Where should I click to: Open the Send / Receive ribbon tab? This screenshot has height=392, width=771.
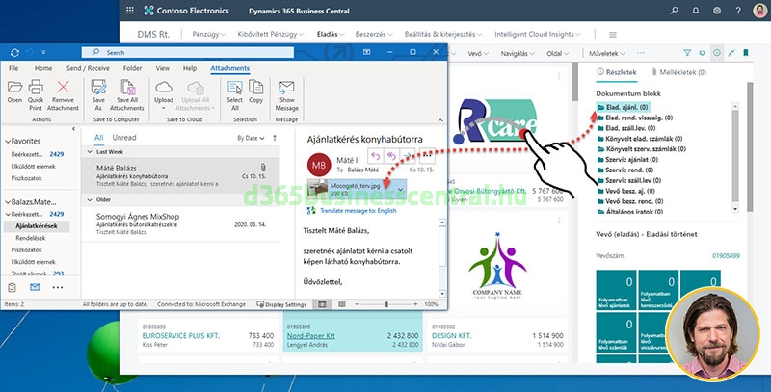(87, 68)
